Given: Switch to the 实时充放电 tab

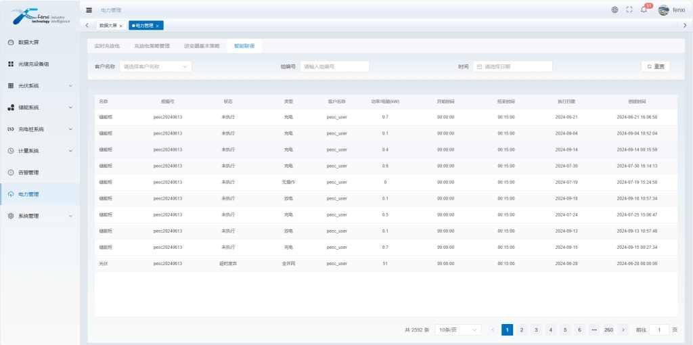Looking at the screenshot, I should [x=107, y=46].
